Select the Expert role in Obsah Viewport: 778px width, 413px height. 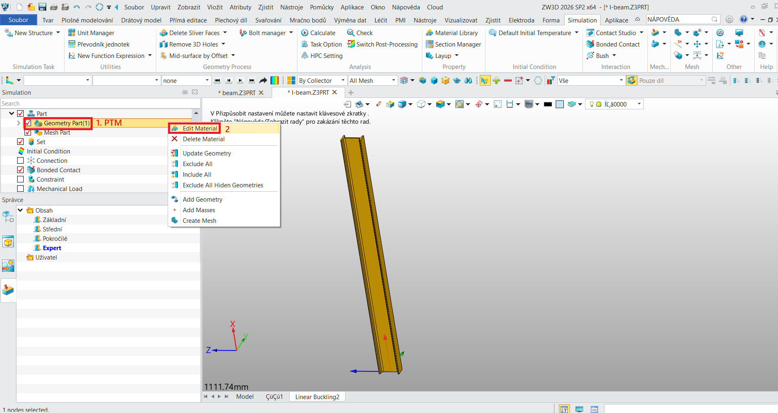point(52,248)
